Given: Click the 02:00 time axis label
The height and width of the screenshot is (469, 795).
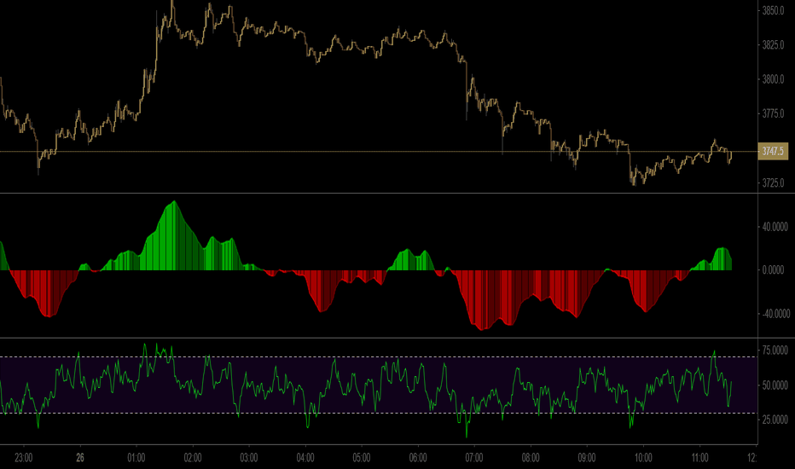Looking at the screenshot, I should click(x=193, y=458).
